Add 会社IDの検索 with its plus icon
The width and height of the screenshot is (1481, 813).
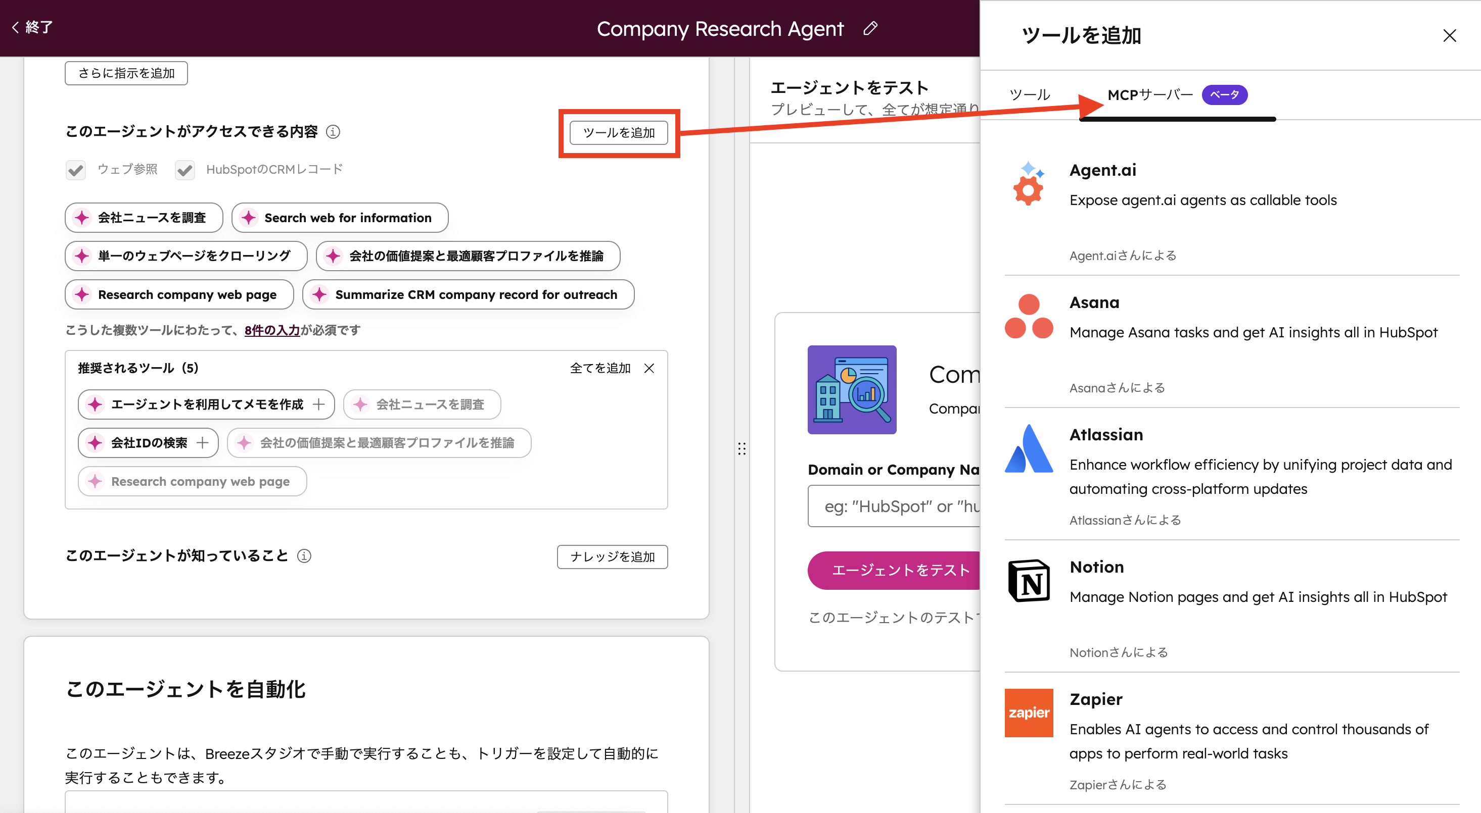202,443
